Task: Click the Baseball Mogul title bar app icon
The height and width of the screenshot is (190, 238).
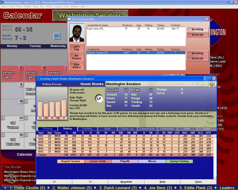Action: click(x=2, y=2)
